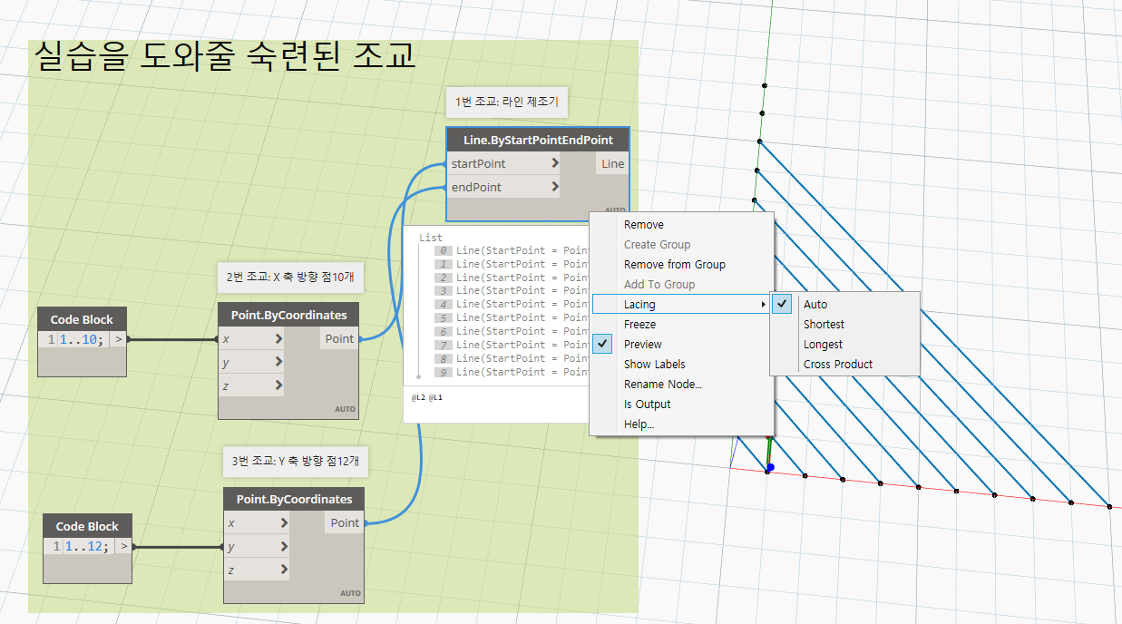Click the endPoint input port chevron
Screen dimensions: 1122x624
(x=554, y=187)
